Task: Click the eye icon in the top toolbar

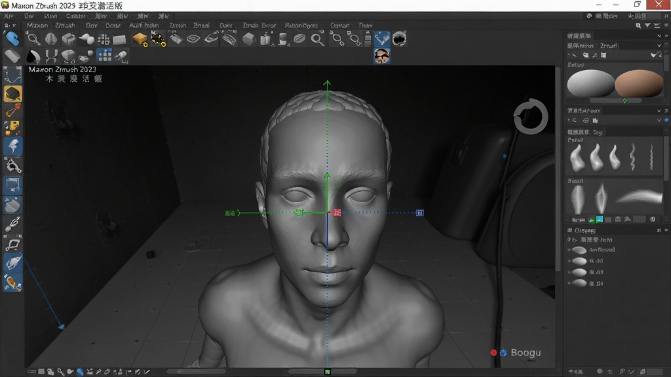Action: (x=193, y=39)
